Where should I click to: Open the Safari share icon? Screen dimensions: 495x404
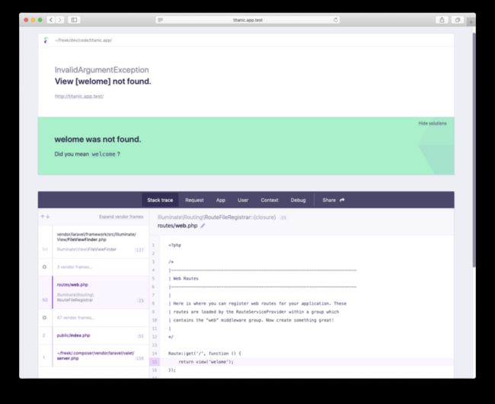coord(442,20)
